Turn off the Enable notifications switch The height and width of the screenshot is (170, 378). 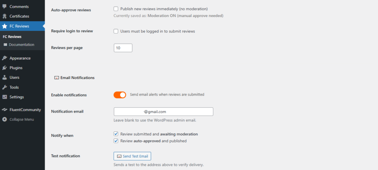pyautogui.click(x=120, y=95)
